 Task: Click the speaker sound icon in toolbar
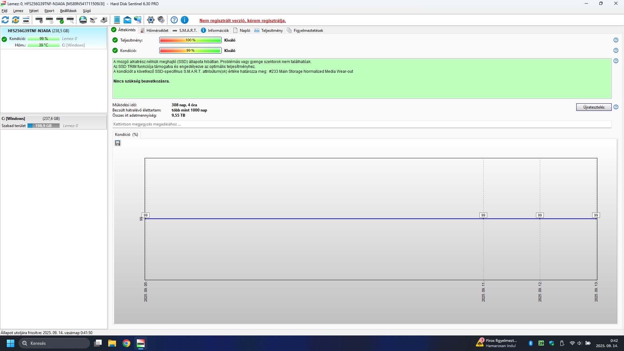coord(161,20)
